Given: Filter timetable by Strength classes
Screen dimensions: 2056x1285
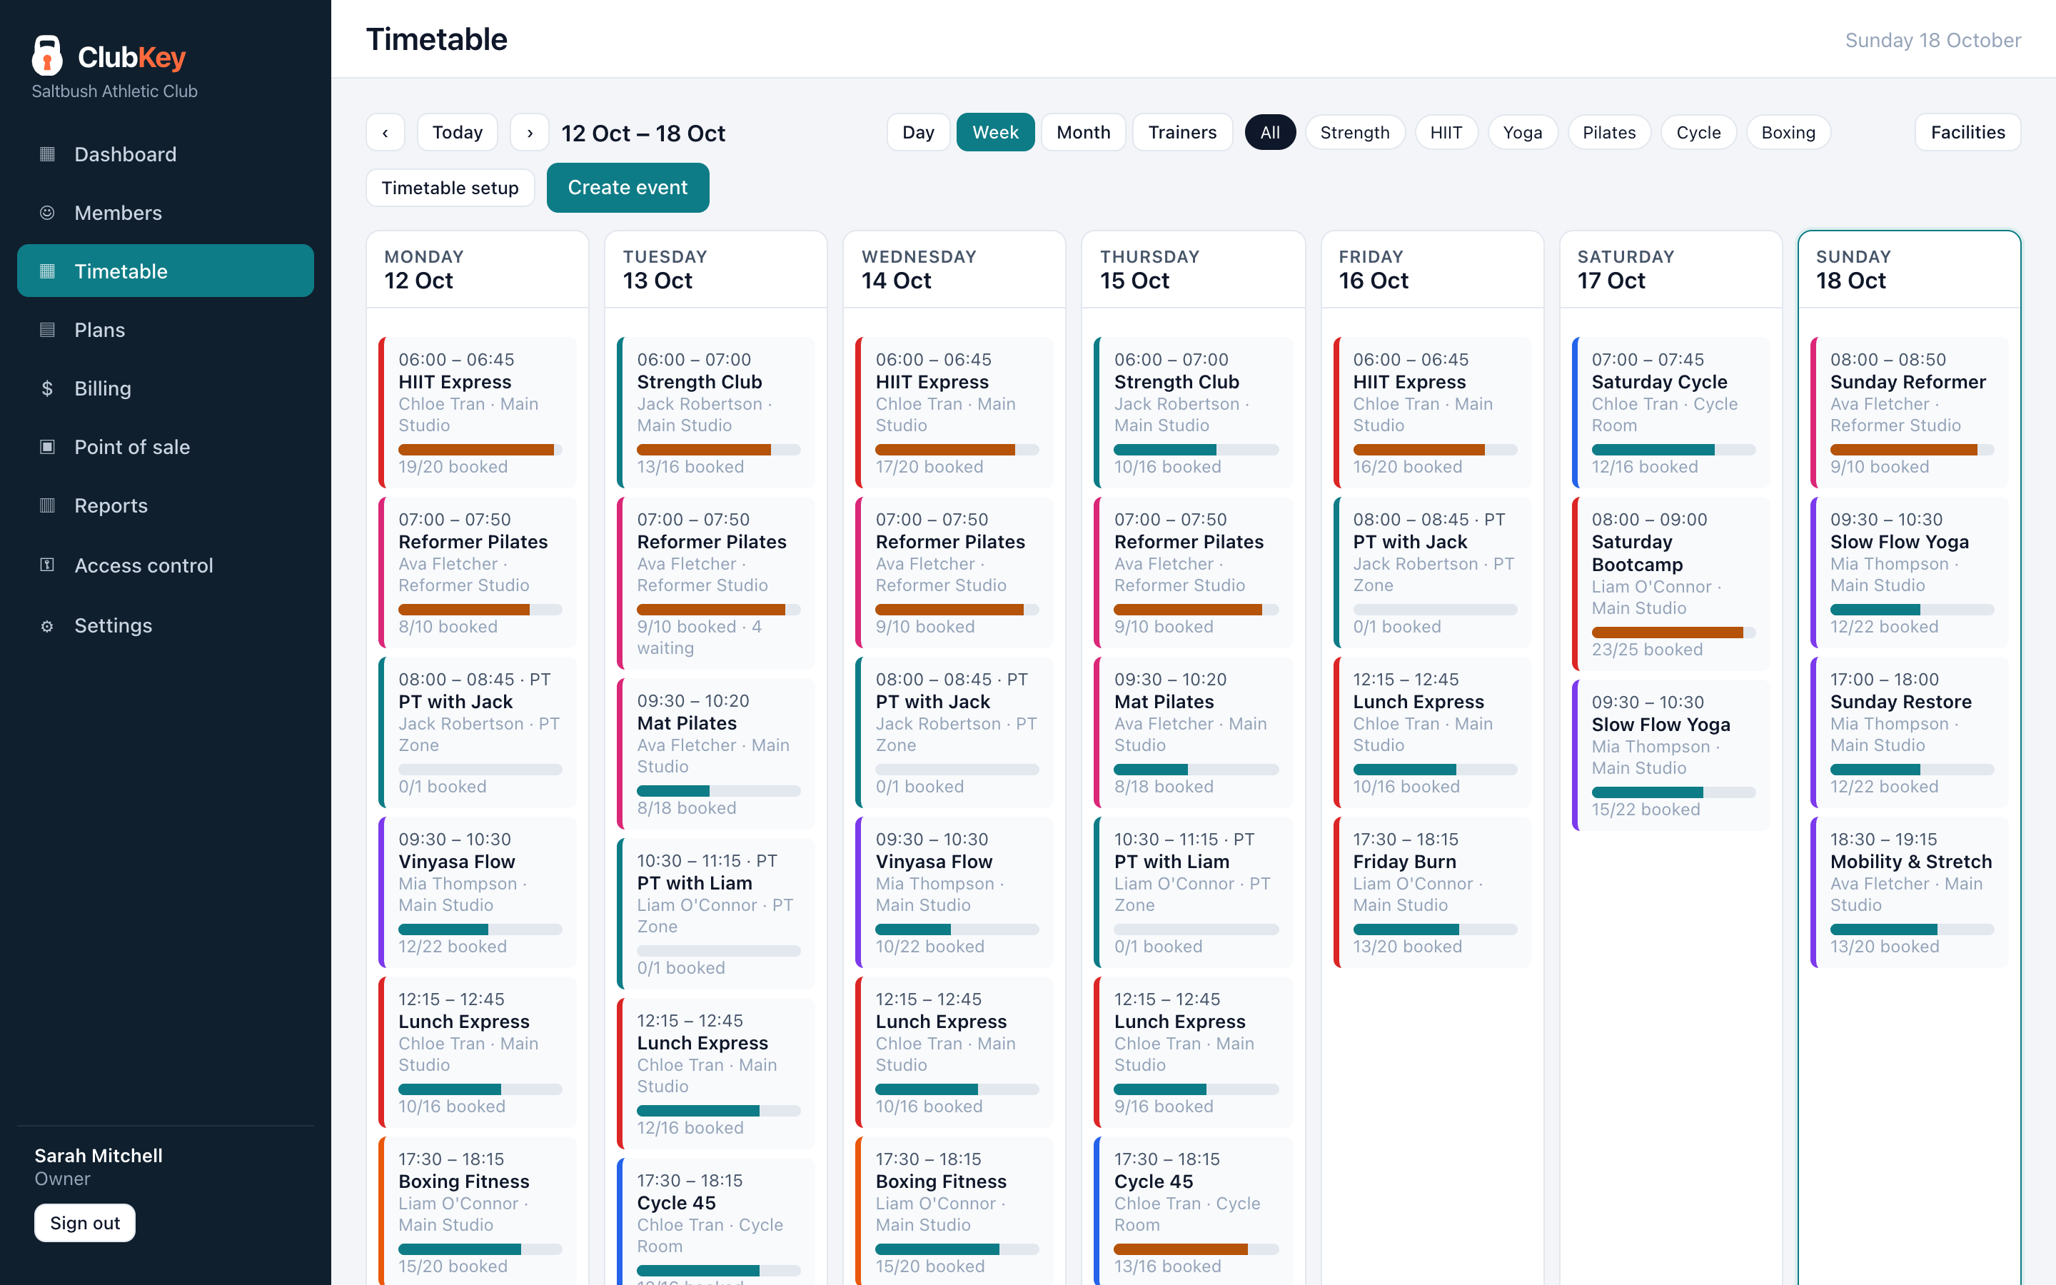Looking at the screenshot, I should (1355, 133).
